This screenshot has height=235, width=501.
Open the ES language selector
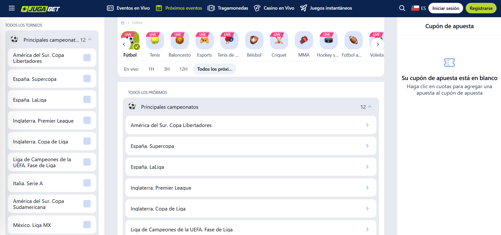pyautogui.click(x=418, y=8)
